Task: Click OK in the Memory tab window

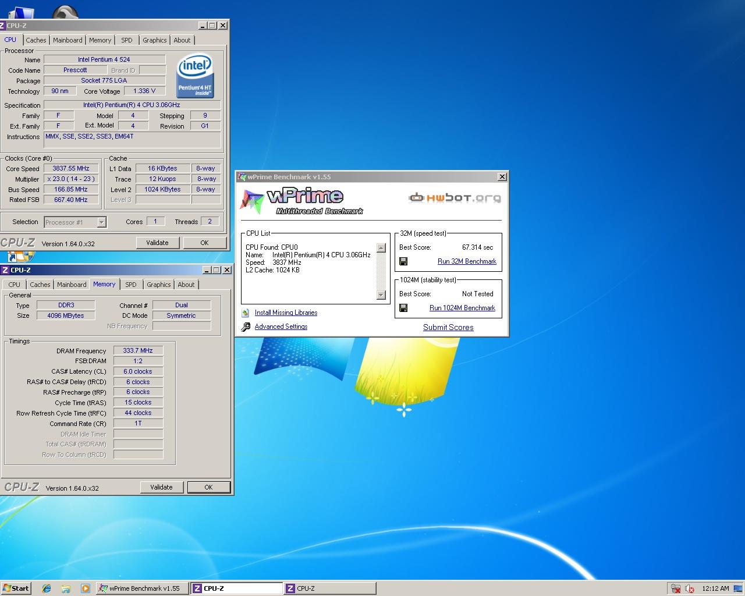Action: (x=208, y=487)
